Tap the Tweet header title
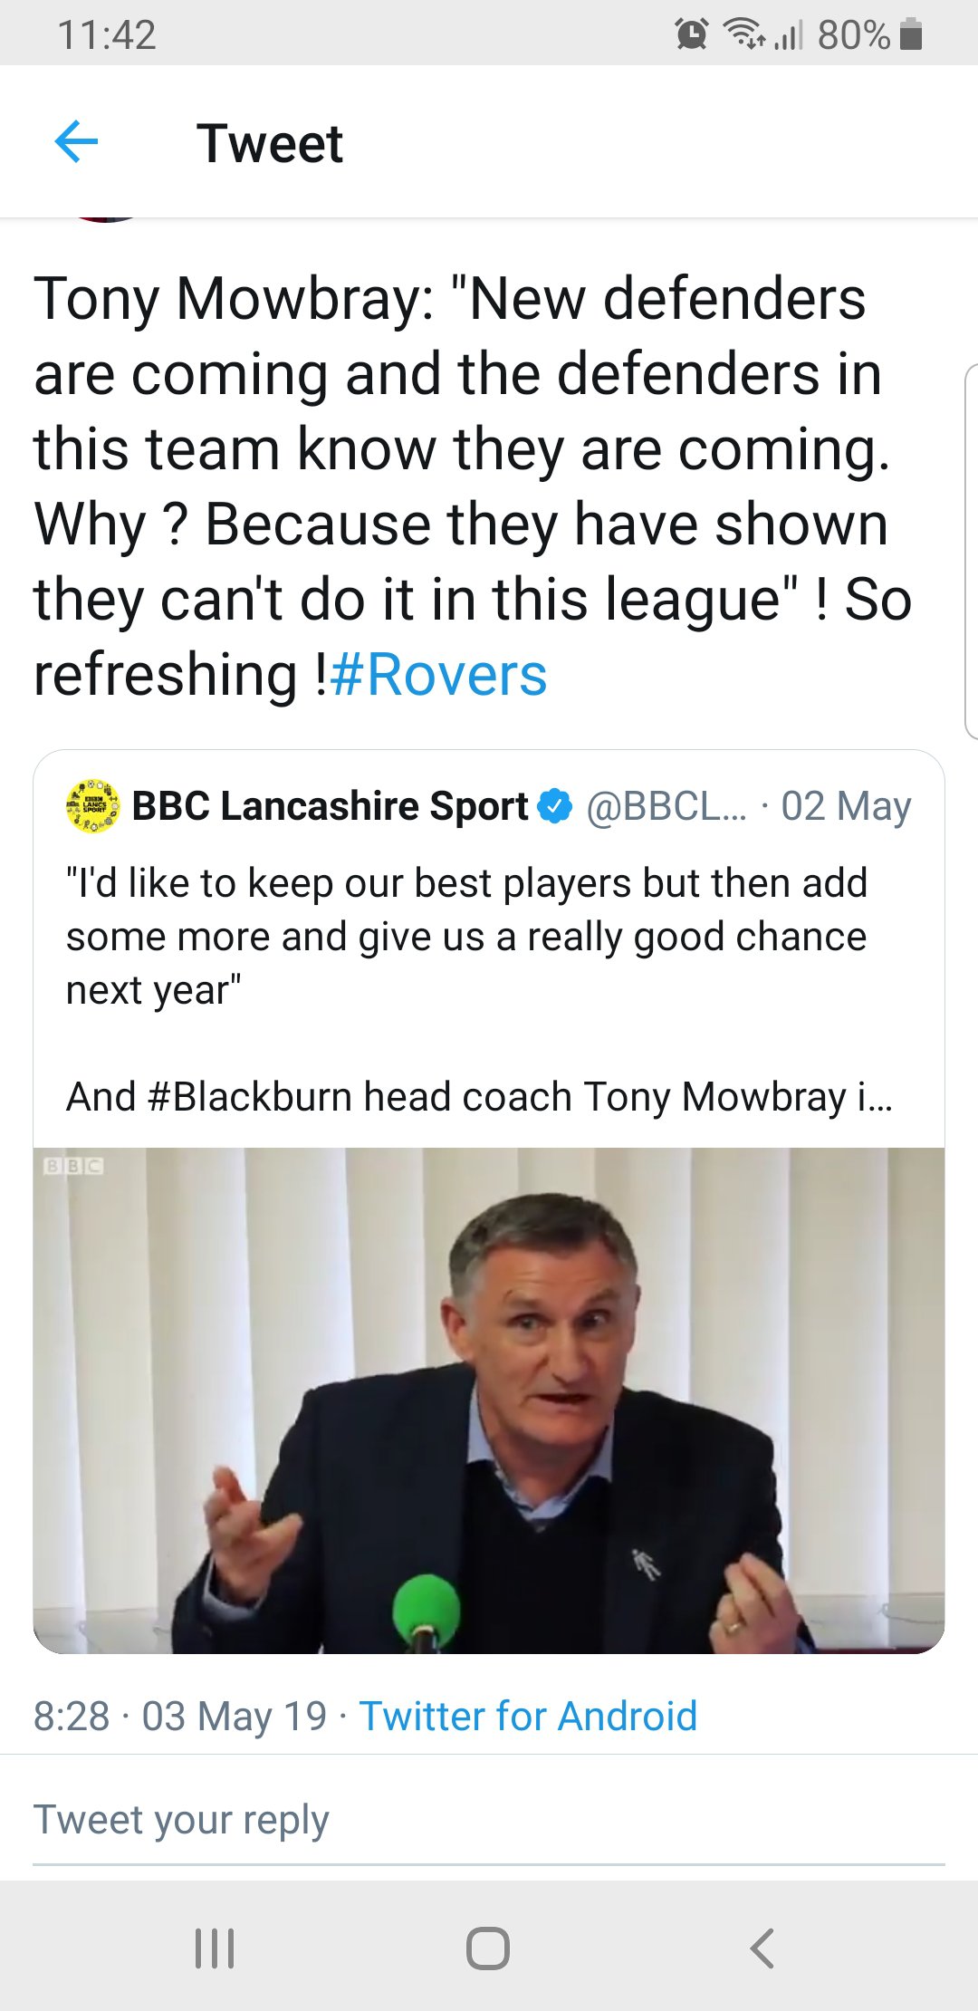 click(x=270, y=143)
